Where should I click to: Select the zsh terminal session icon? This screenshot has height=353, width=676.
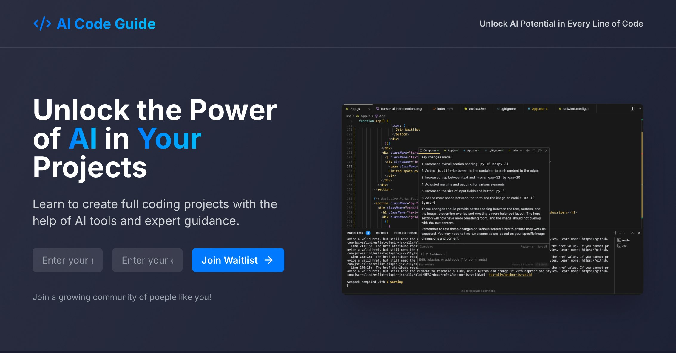click(x=619, y=246)
